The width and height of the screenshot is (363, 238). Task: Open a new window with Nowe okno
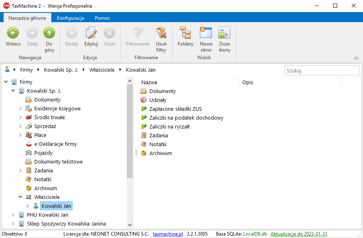(206, 33)
